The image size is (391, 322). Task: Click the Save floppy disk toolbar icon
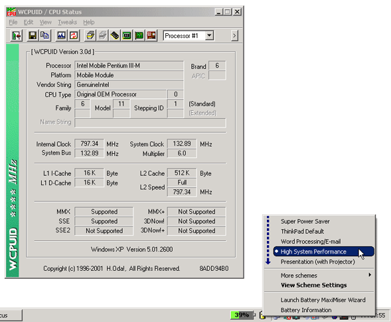33,36
